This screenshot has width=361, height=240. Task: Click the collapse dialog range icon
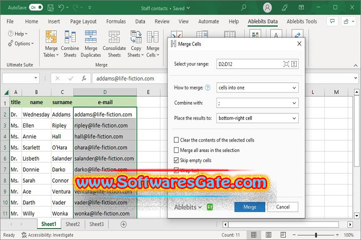(294, 64)
